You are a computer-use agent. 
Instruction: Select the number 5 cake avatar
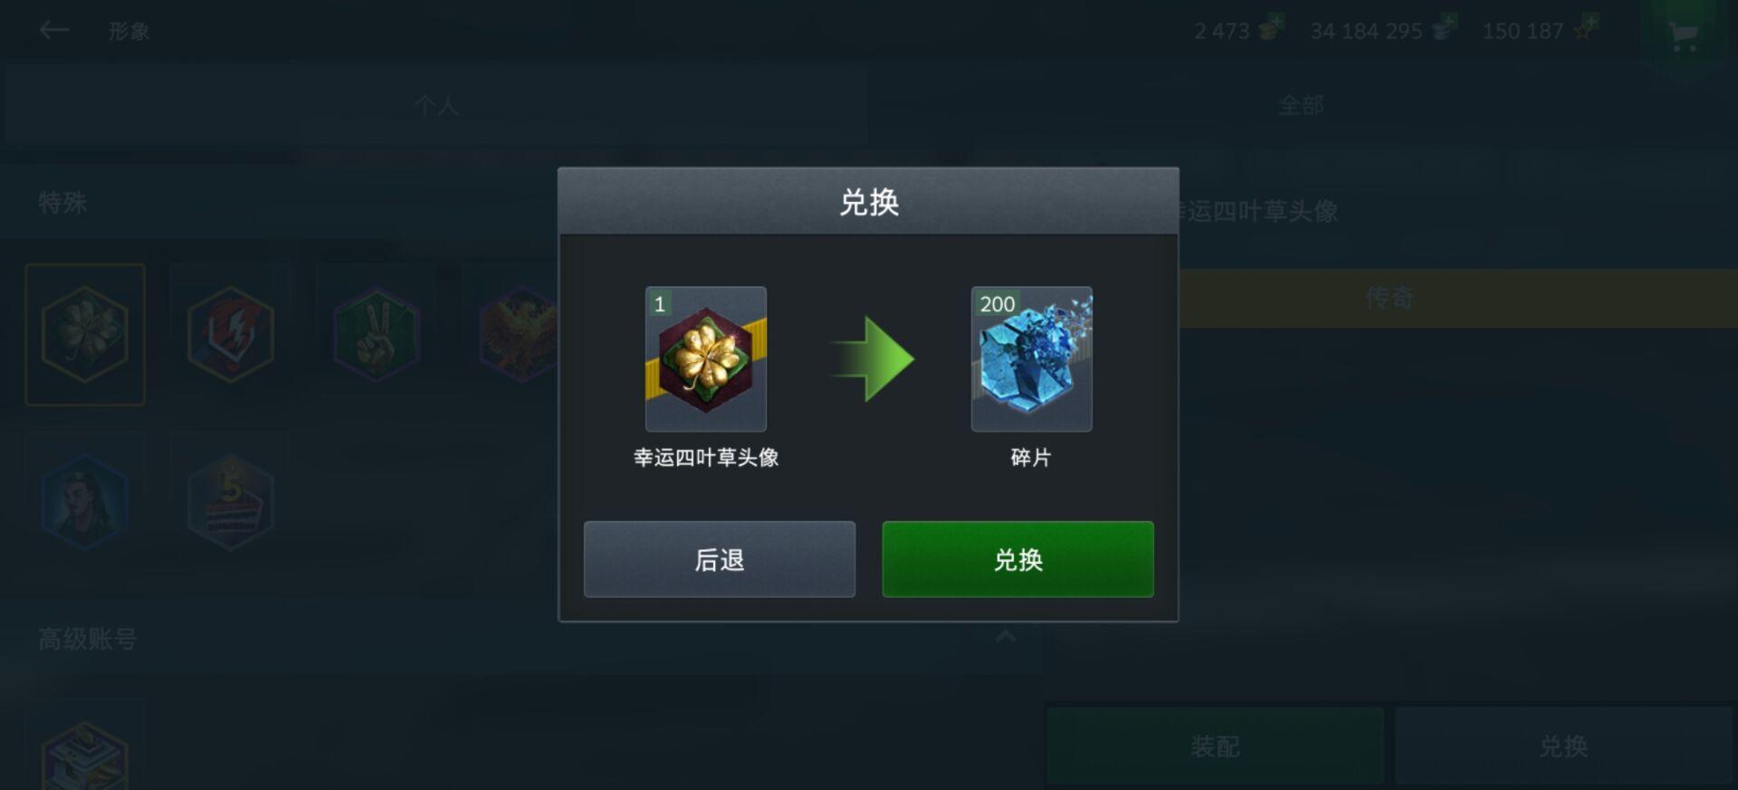pos(231,502)
